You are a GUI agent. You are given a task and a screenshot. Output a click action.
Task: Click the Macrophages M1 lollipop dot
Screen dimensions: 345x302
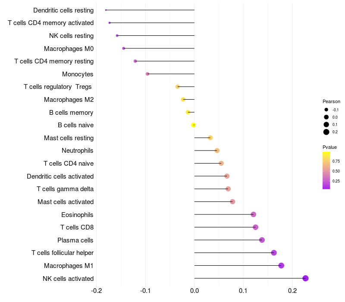click(x=281, y=265)
